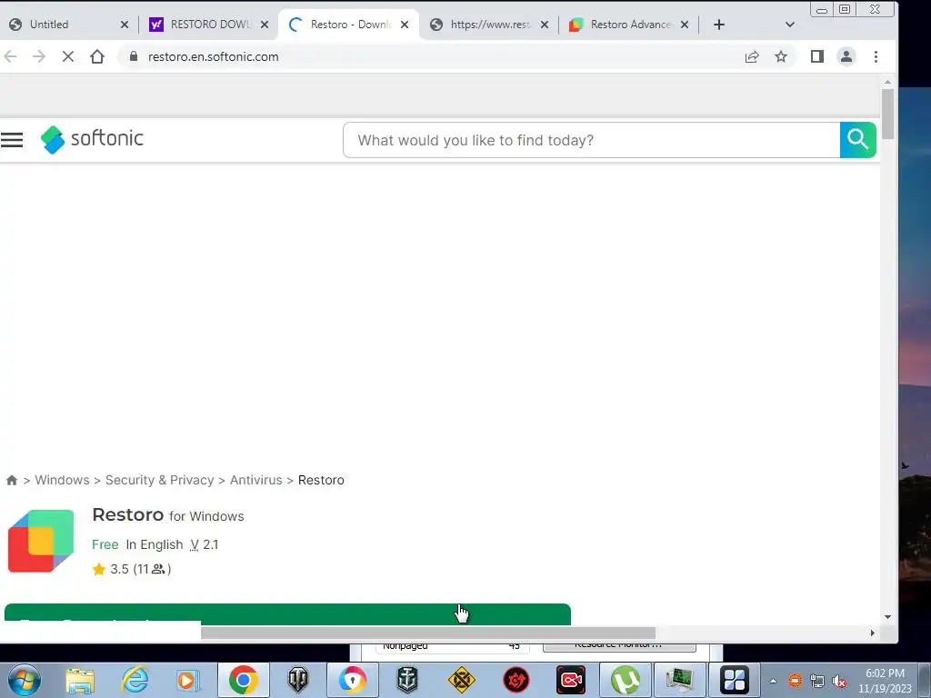Image resolution: width=931 pixels, height=698 pixels.
Task: Close the https://www.rest tab
Action: click(x=545, y=25)
